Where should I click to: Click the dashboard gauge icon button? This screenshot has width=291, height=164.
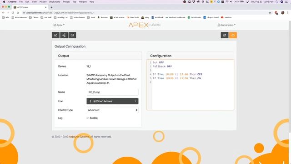55,35
